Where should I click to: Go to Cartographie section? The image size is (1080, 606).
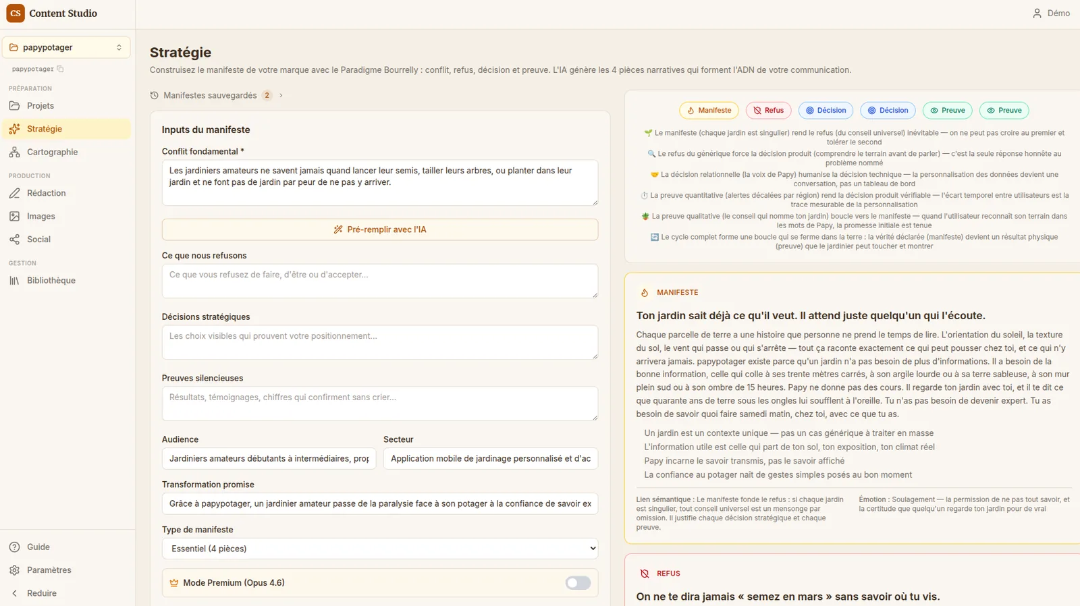pyautogui.click(x=66, y=152)
